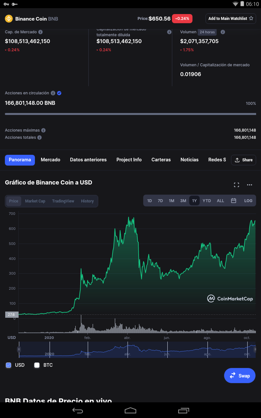Set chart range to ALL
Screen dimensions: 261x418
221,201
